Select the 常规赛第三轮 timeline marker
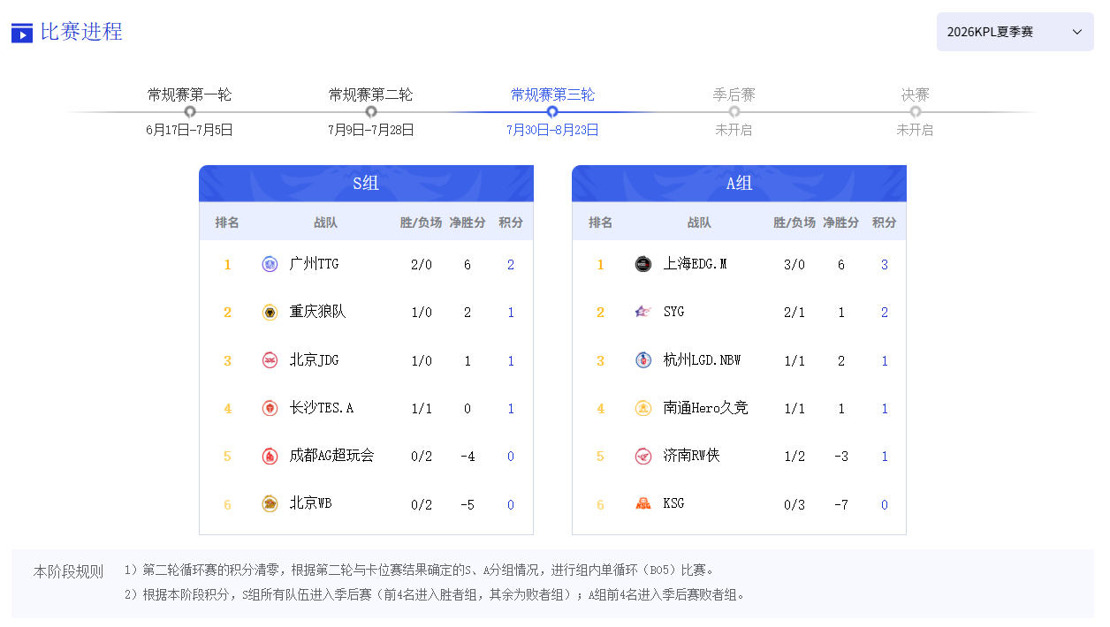This screenshot has height=627, width=1110. 552,112
